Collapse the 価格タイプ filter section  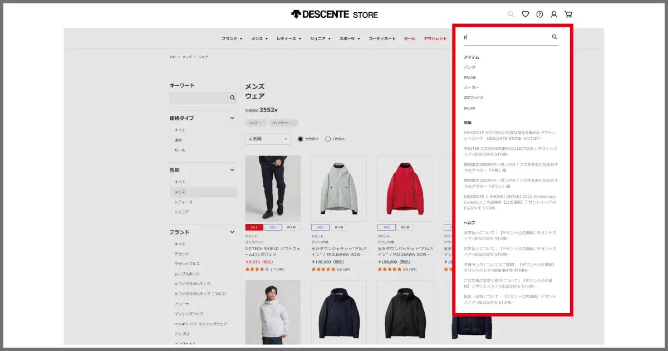[232, 118]
